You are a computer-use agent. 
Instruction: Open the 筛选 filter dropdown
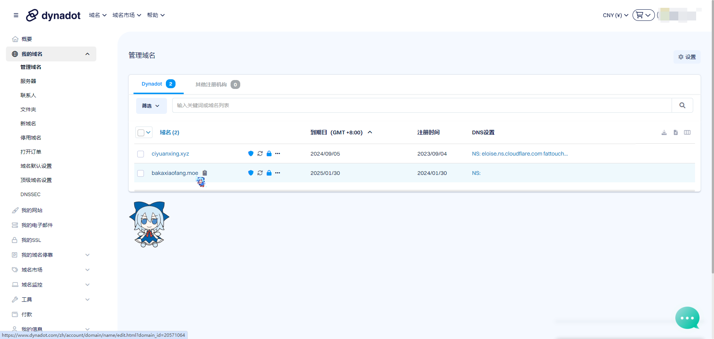(151, 106)
